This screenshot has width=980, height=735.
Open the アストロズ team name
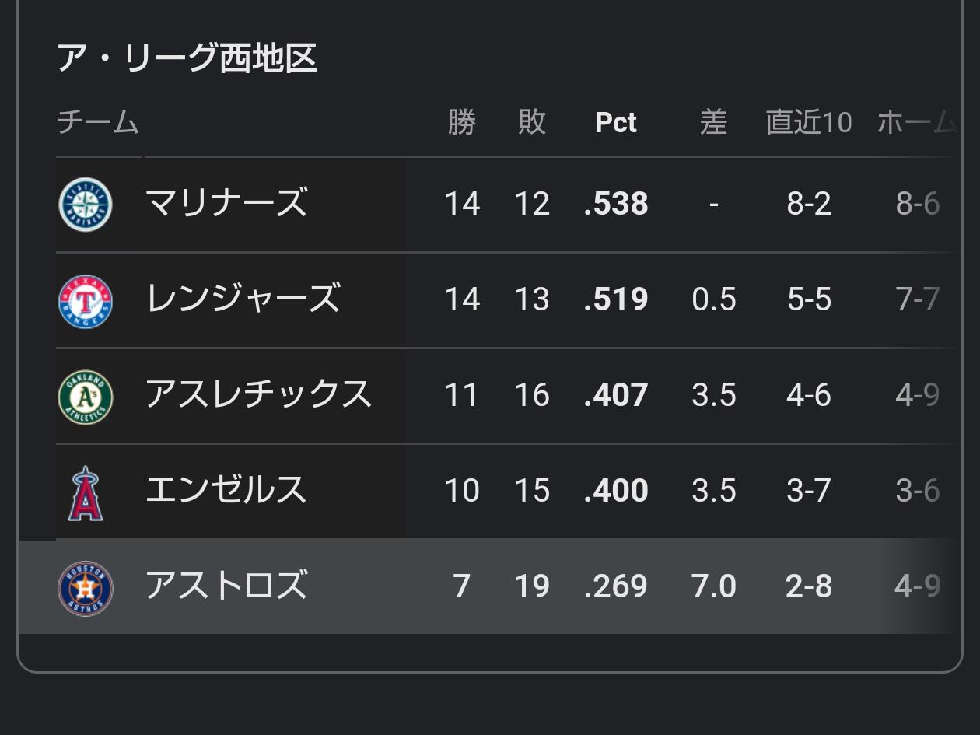[x=226, y=586]
